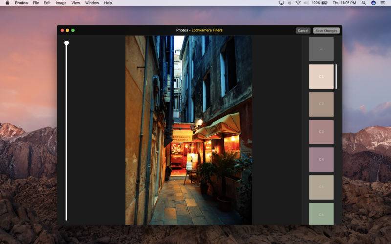Apply the C2 filter swatch
This screenshot has width=391, height=244.
pyautogui.click(x=321, y=104)
